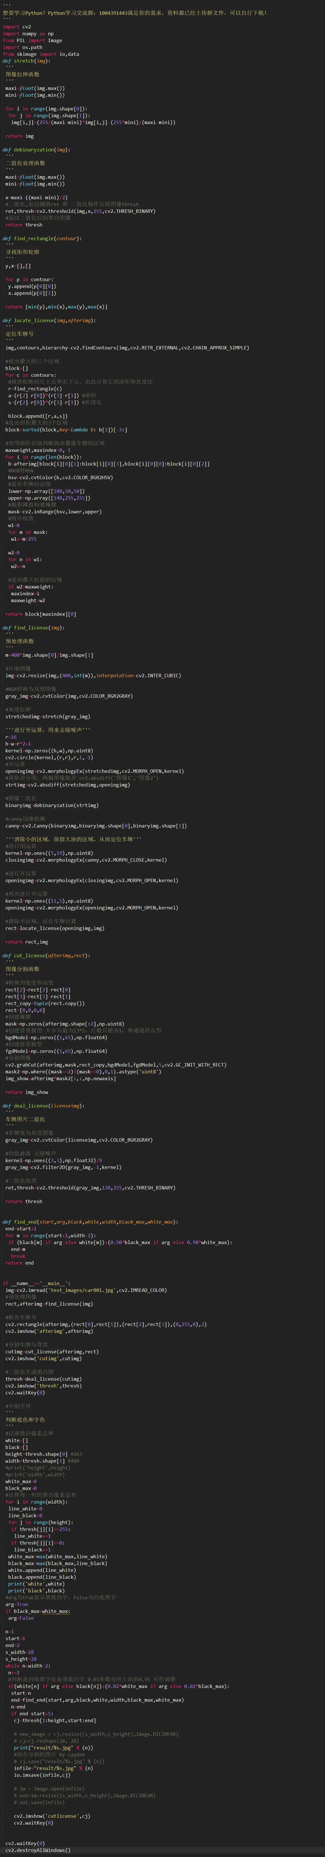Click the 'cutimg=cut_license(afterimg,rect)' line
This screenshot has width=325, height=1857.
53,1352
